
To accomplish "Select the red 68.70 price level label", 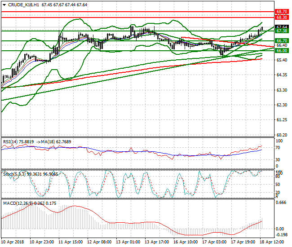I will click(282, 12).
